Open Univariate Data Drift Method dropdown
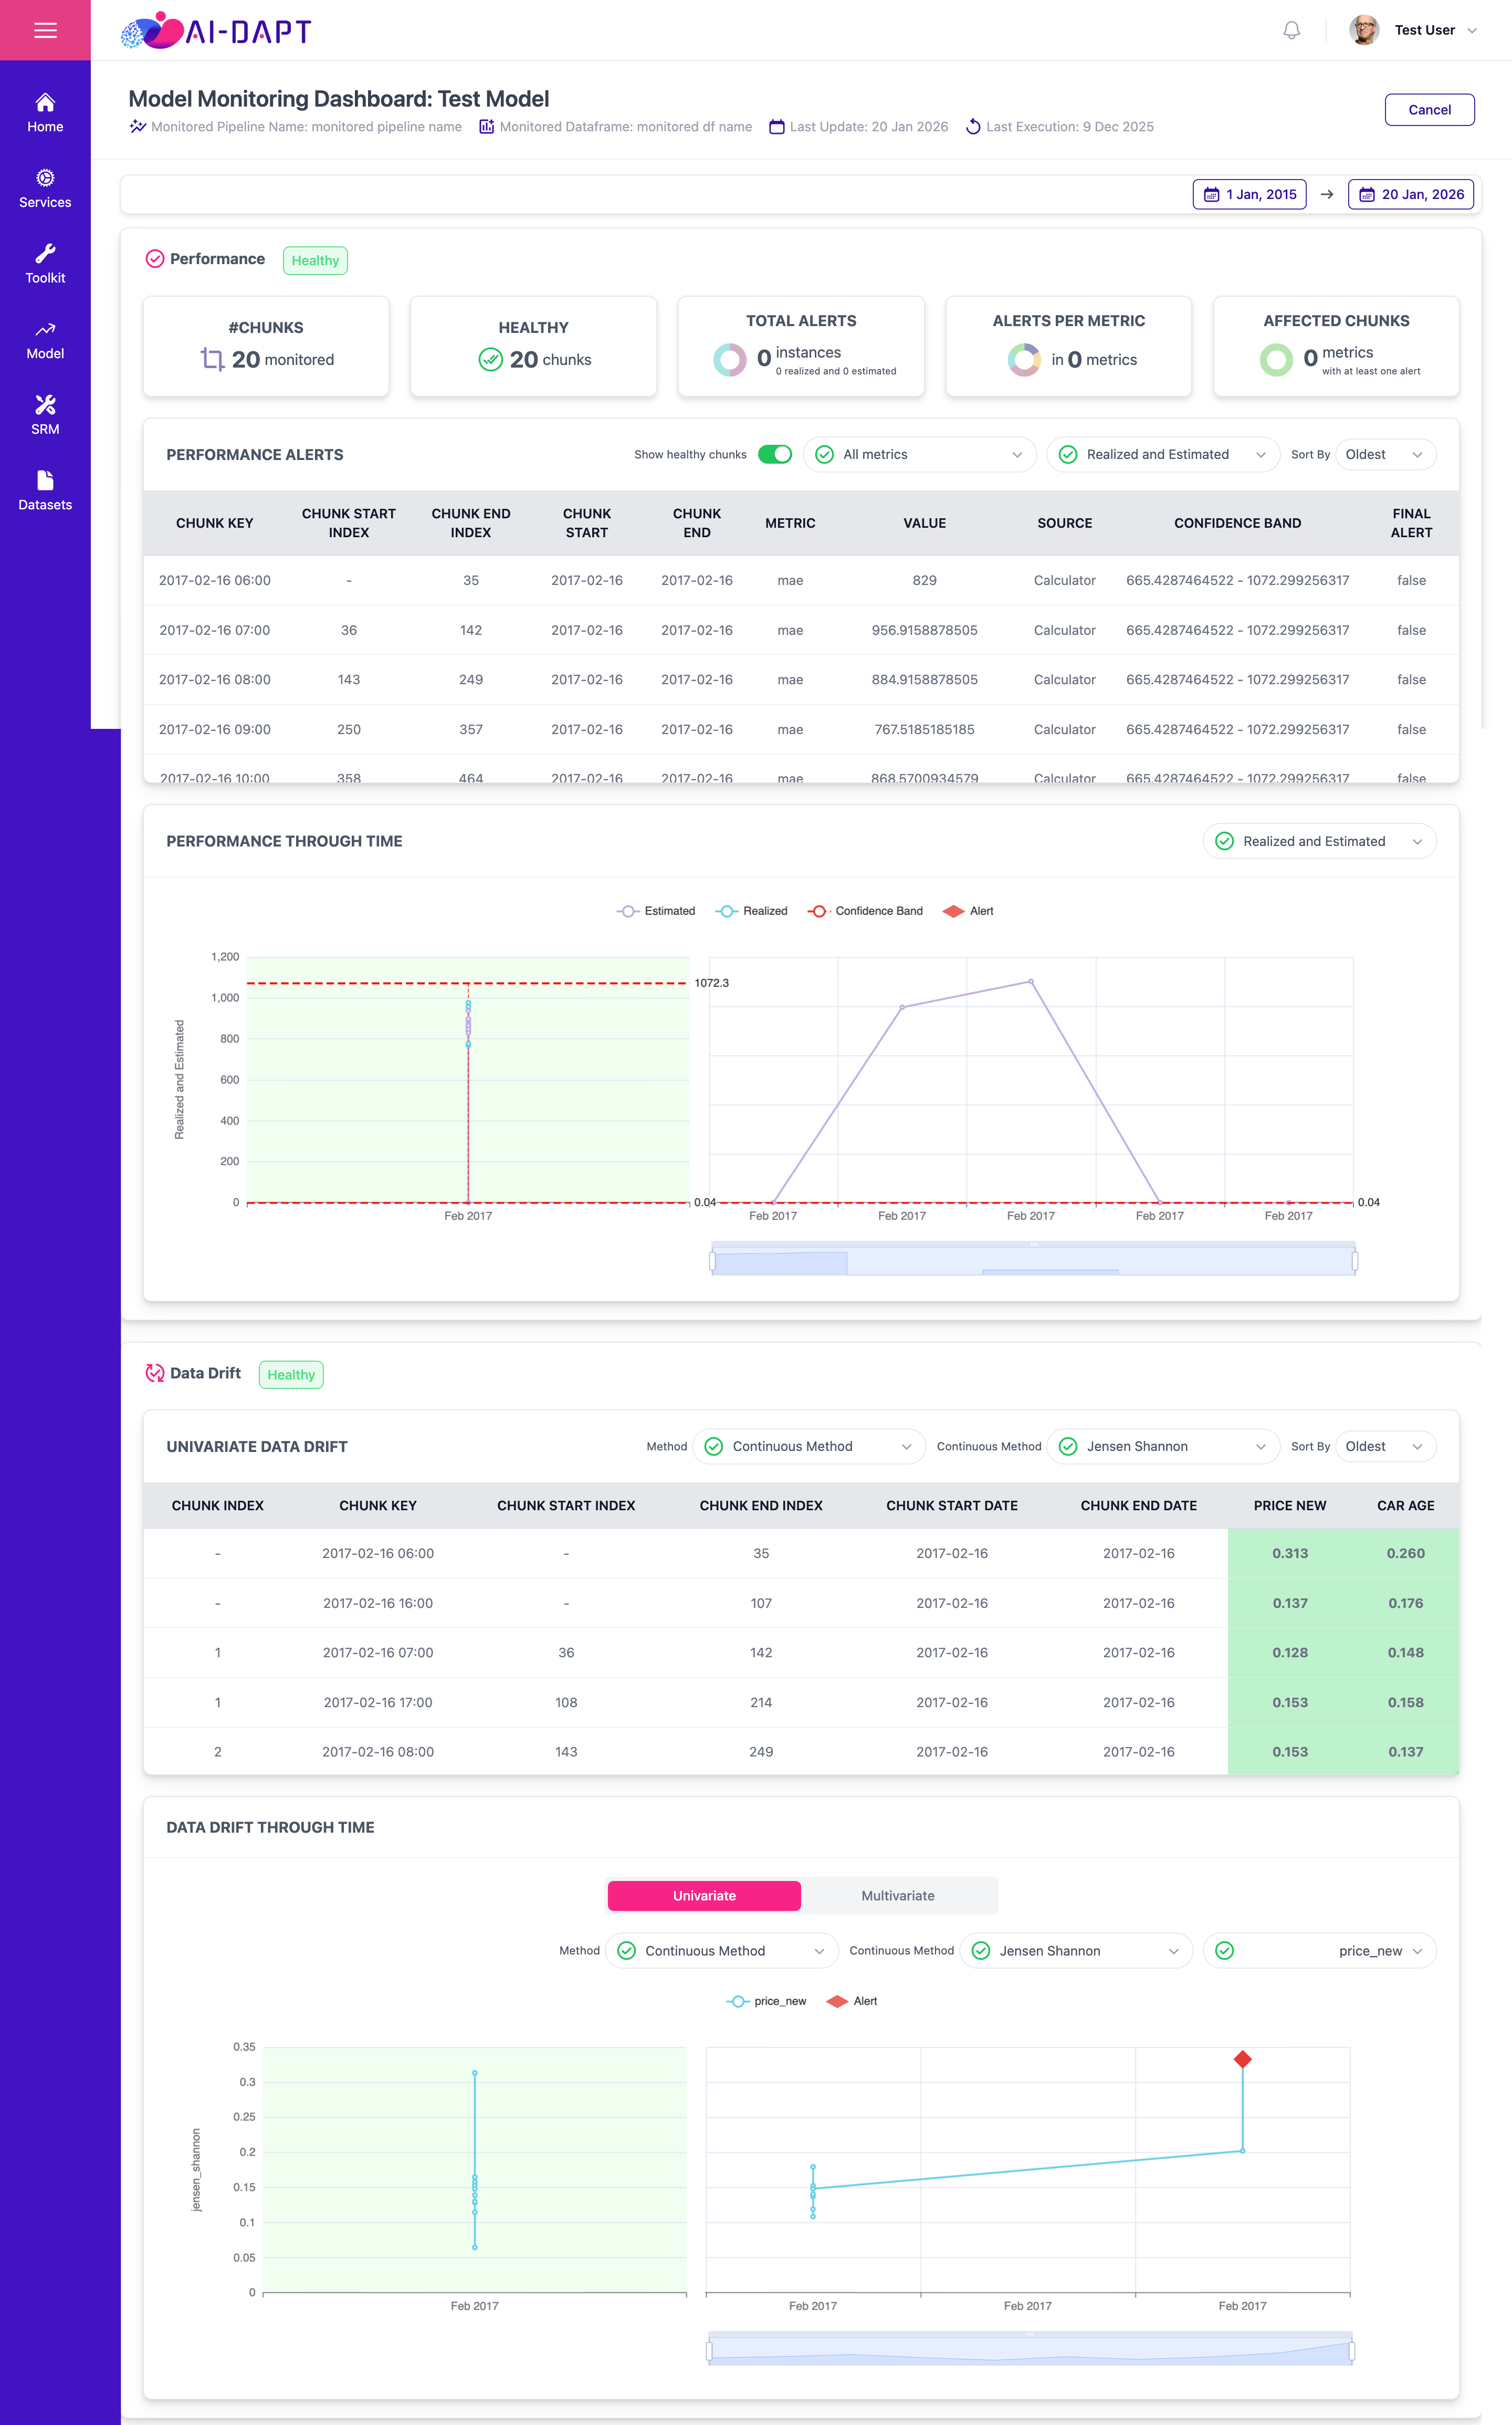1512x2425 pixels. pos(808,1446)
